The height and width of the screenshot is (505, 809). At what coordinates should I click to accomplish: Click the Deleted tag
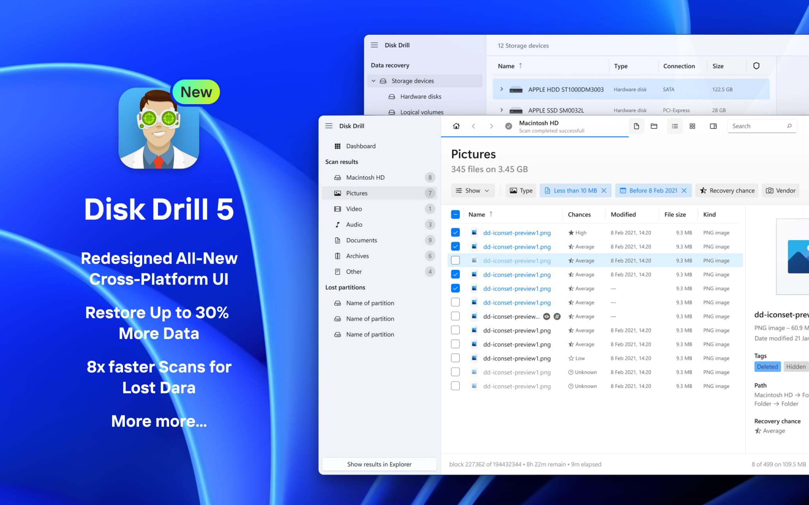pyautogui.click(x=767, y=367)
